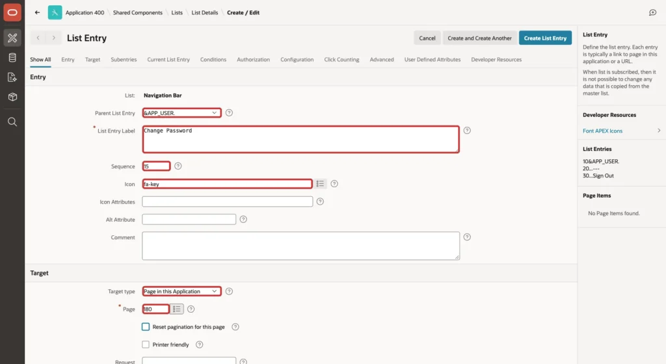Go to Application 400 breadcrumb
The image size is (666, 364).
click(x=85, y=12)
